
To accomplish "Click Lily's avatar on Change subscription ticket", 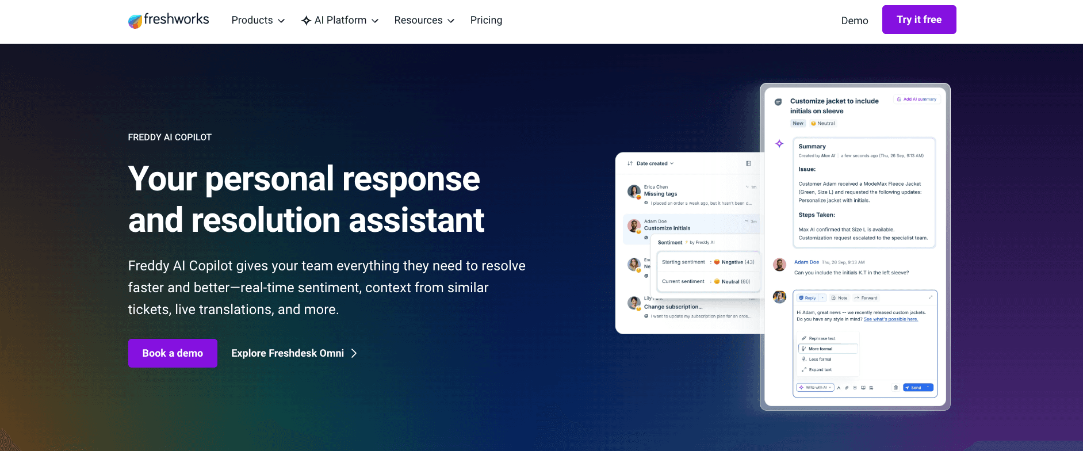I will [x=634, y=303].
